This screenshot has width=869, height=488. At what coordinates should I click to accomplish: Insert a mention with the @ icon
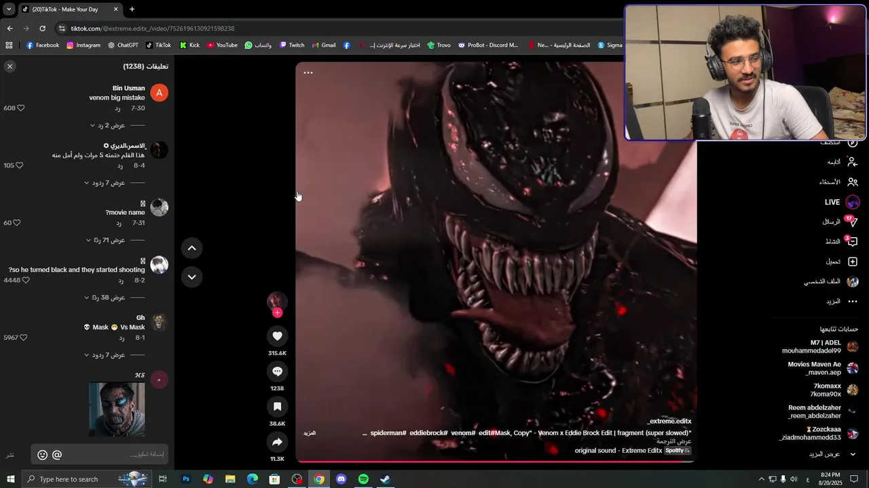(x=57, y=455)
